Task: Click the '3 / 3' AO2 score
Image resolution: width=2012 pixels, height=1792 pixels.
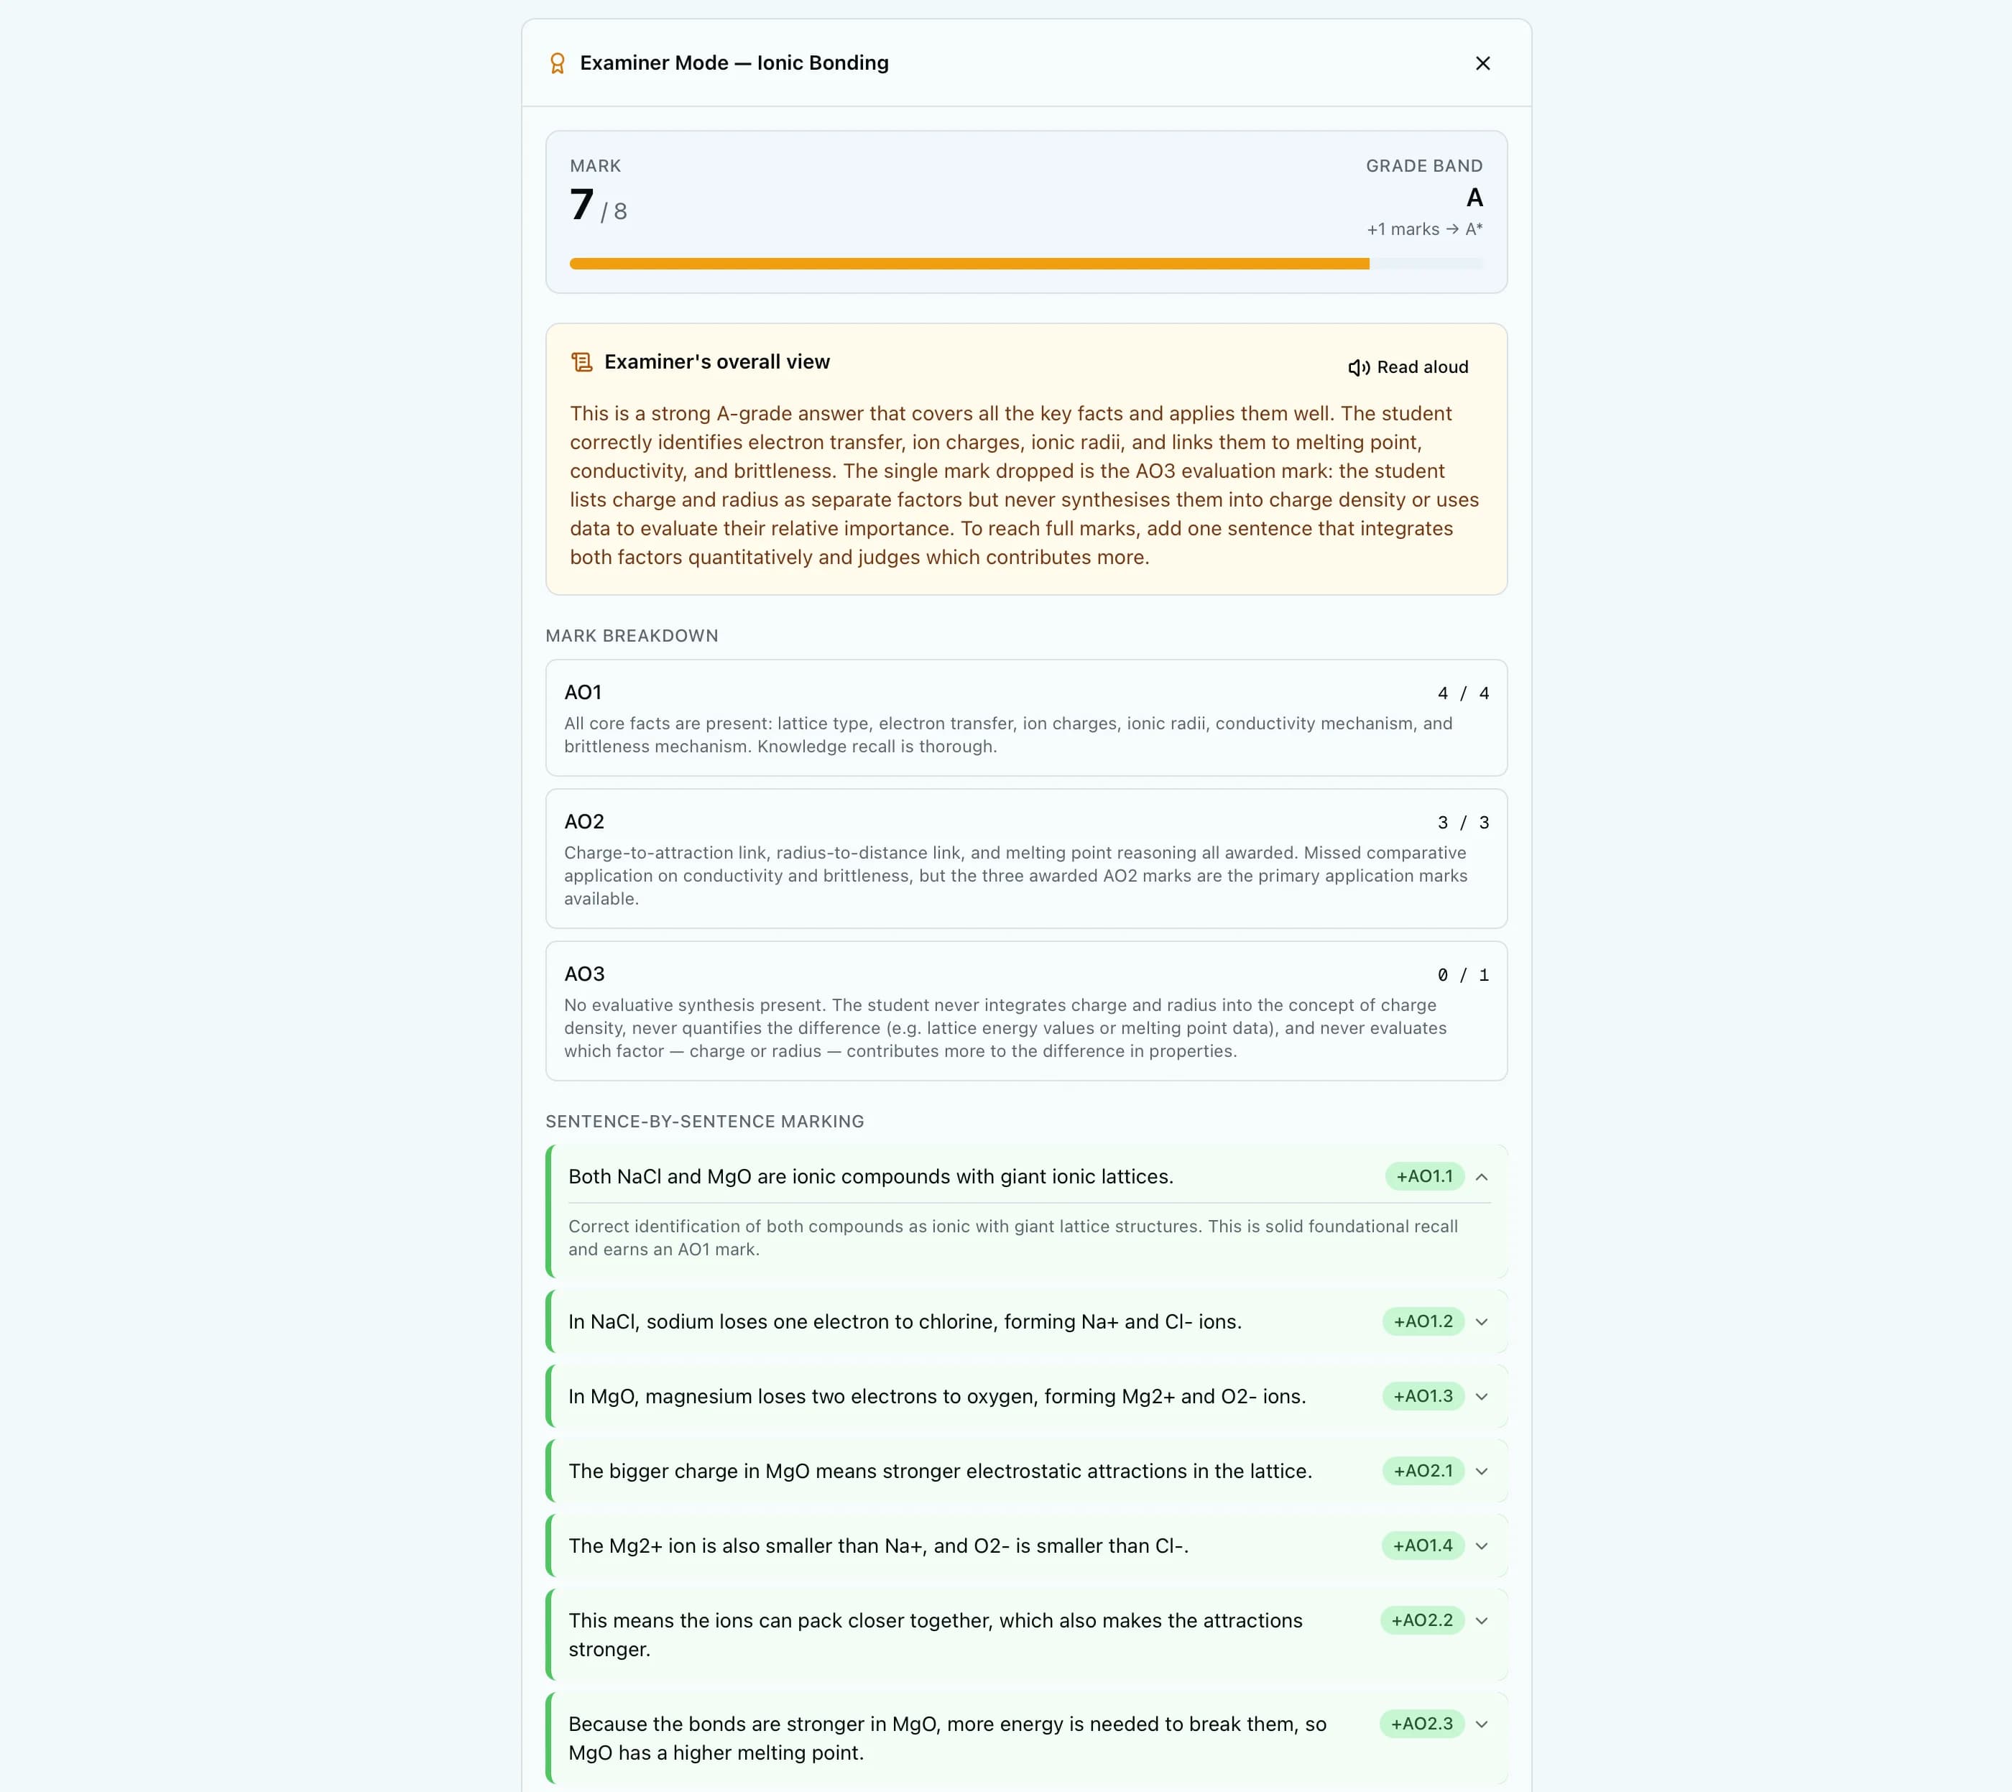Action: pos(1462,822)
